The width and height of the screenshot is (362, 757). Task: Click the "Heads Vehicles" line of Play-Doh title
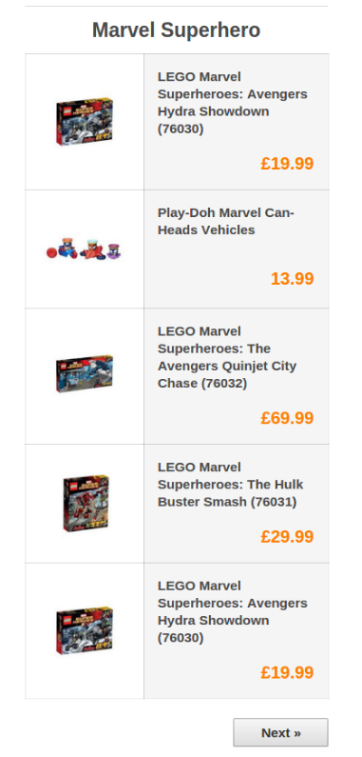pyautogui.click(x=206, y=229)
